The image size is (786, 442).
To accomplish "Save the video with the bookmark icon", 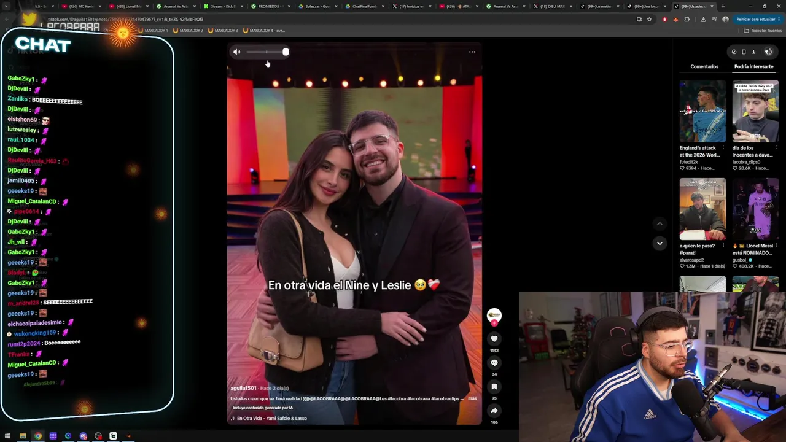I will [494, 387].
